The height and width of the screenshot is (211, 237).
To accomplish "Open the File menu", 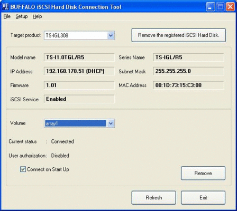I will click(7, 16).
